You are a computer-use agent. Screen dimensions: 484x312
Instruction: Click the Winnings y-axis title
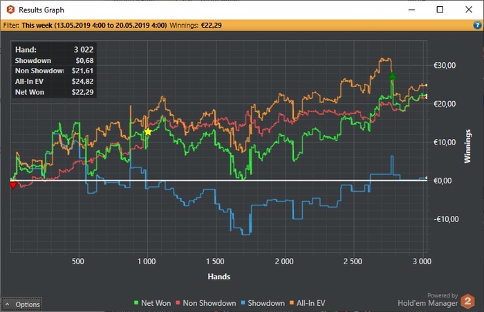(x=467, y=147)
